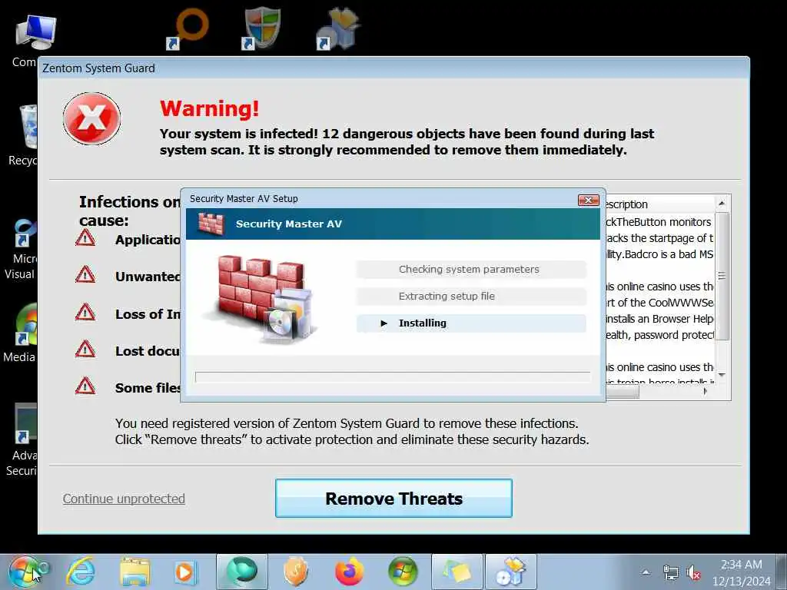Click the muted volume icon in system tray
The width and height of the screenshot is (787, 590).
pyautogui.click(x=694, y=572)
